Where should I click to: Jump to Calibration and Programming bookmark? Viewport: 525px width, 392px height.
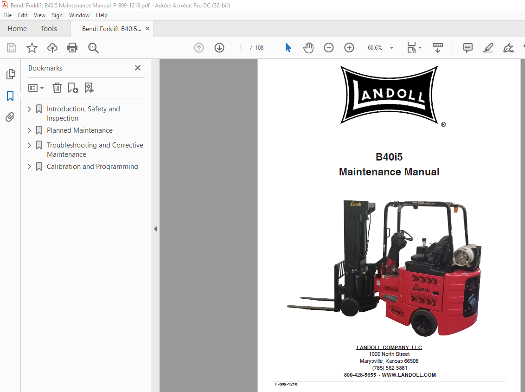pos(92,167)
